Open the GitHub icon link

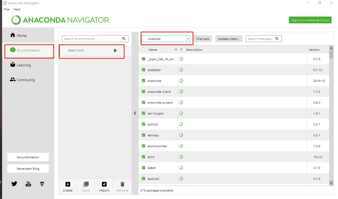[x=42, y=184]
